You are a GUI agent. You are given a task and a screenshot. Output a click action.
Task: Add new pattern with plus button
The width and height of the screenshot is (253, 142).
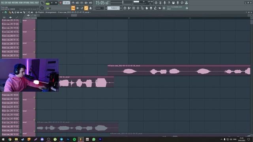[121, 8]
